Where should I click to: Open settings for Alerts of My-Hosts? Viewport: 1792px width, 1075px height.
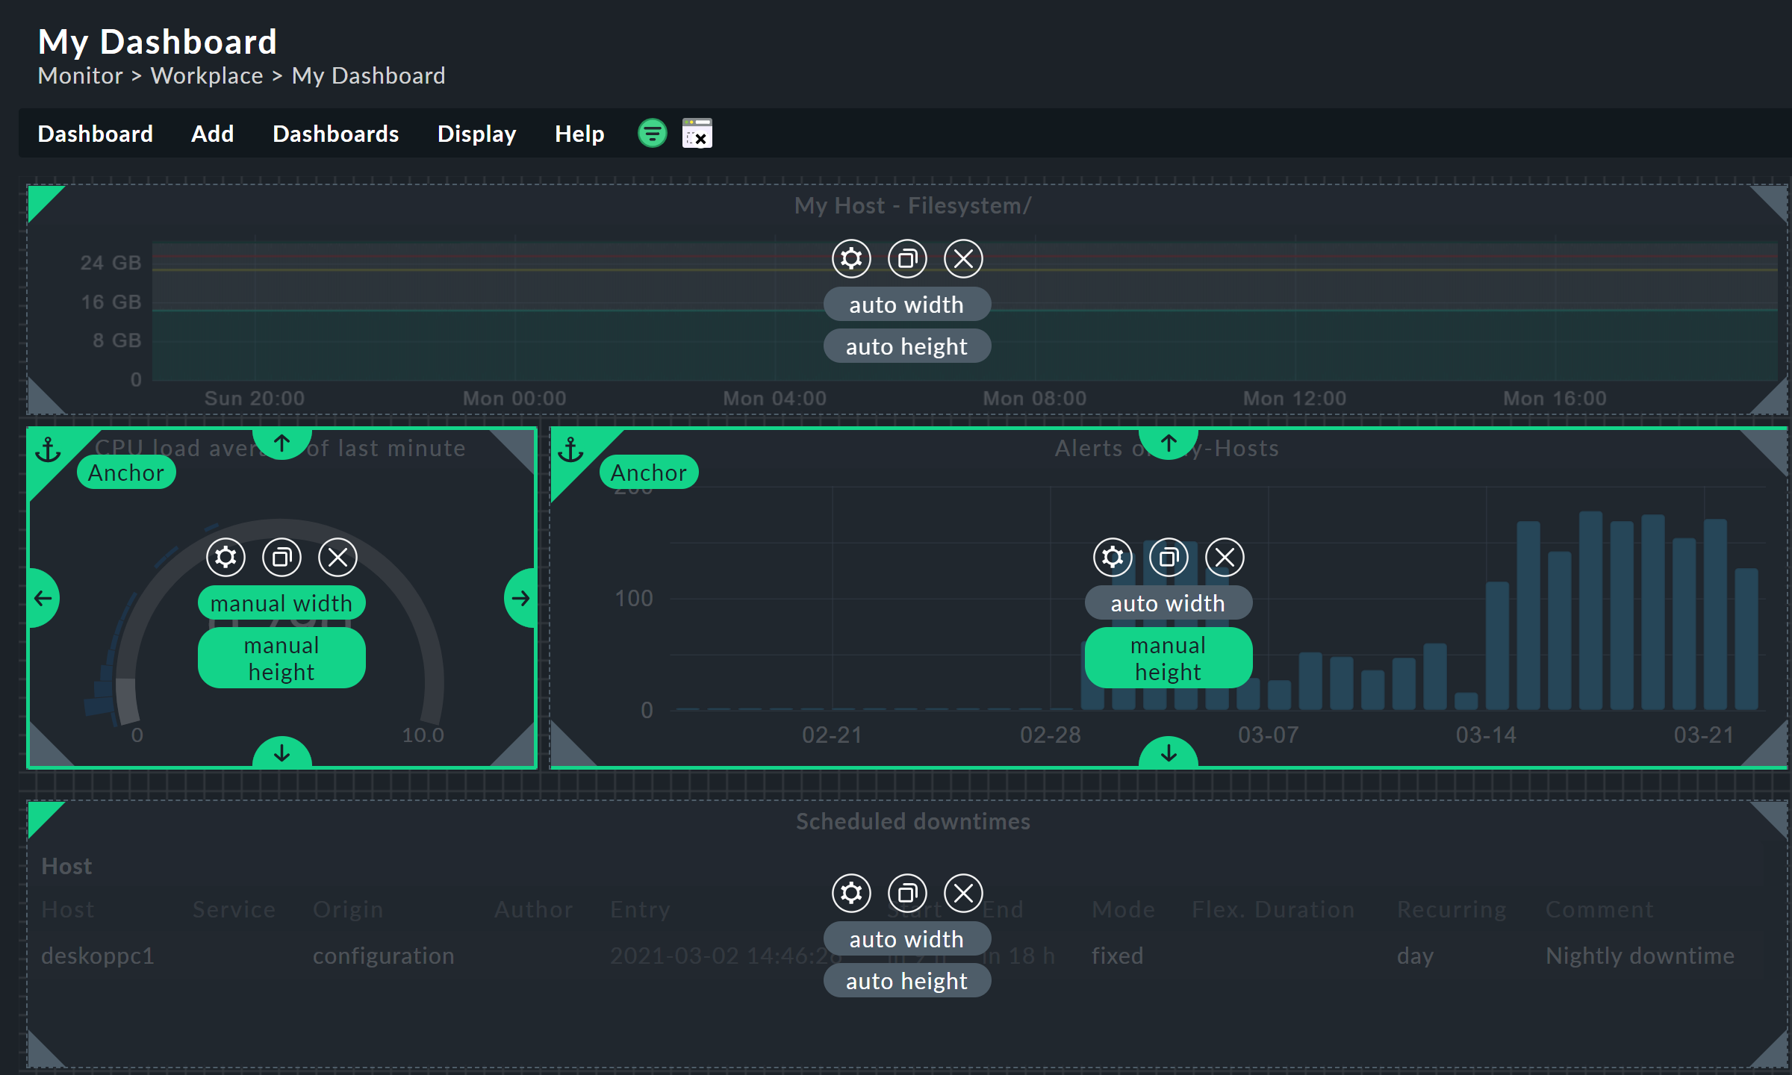pyautogui.click(x=1110, y=558)
